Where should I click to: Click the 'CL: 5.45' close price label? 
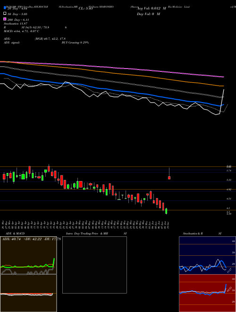click(x=85, y=9)
